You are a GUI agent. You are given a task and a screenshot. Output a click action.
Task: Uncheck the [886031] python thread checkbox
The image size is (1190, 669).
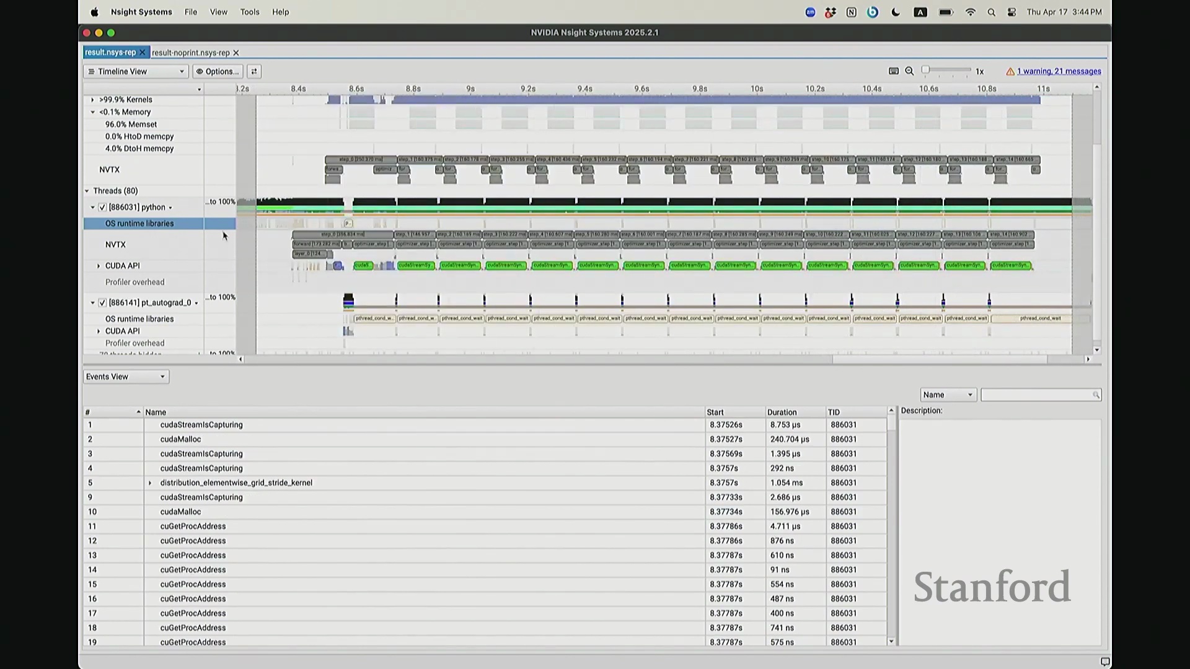tap(102, 208)
